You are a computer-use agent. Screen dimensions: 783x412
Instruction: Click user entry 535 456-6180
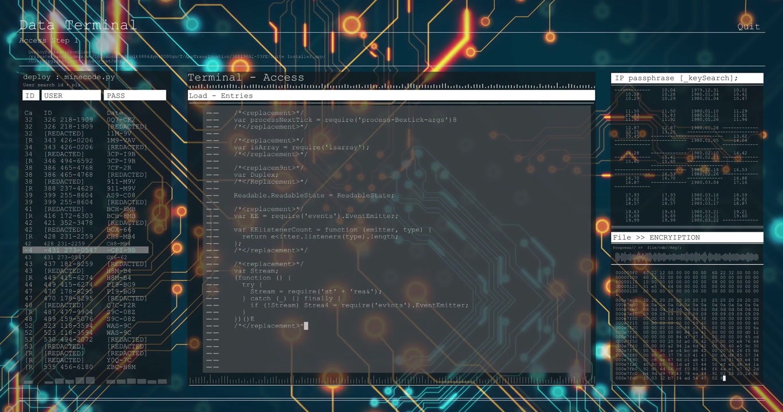[x=68, y=367]
